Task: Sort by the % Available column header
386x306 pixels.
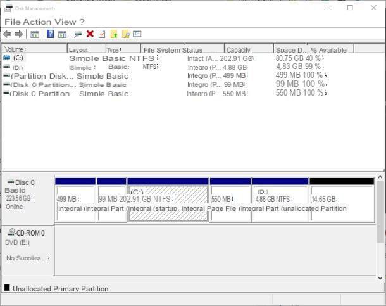Action: [x=330, y=49]
